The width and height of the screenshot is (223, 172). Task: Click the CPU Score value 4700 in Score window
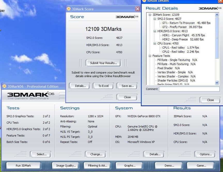click(x=119, y=52)
